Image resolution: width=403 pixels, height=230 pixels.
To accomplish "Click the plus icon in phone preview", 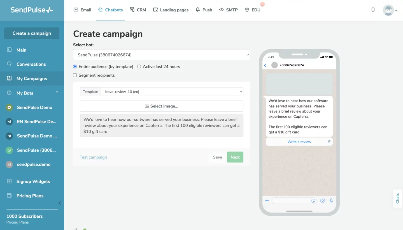I will click(x=267, y=201).
